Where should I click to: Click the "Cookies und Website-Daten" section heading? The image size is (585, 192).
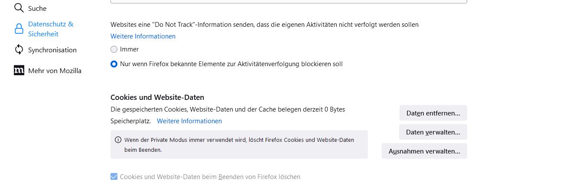[157, 97]
